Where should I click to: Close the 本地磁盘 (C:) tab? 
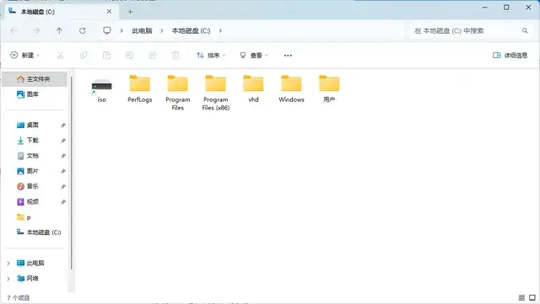[x=109, y=11]
